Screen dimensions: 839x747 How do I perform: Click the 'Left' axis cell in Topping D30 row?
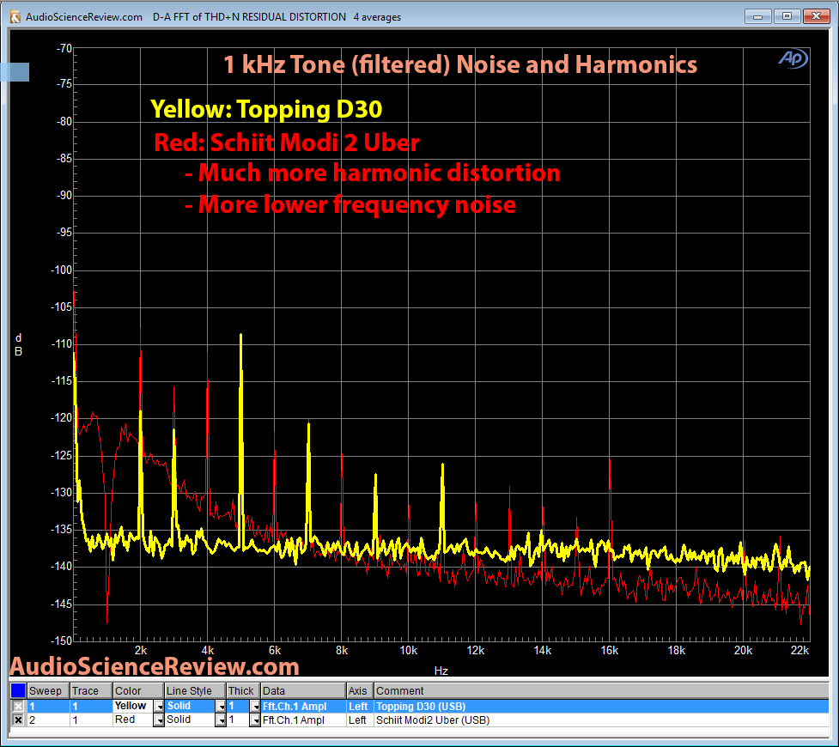[x=358, y=707]
